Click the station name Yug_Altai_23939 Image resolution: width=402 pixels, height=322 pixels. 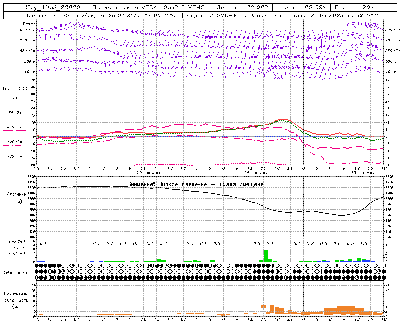(53, 8)
